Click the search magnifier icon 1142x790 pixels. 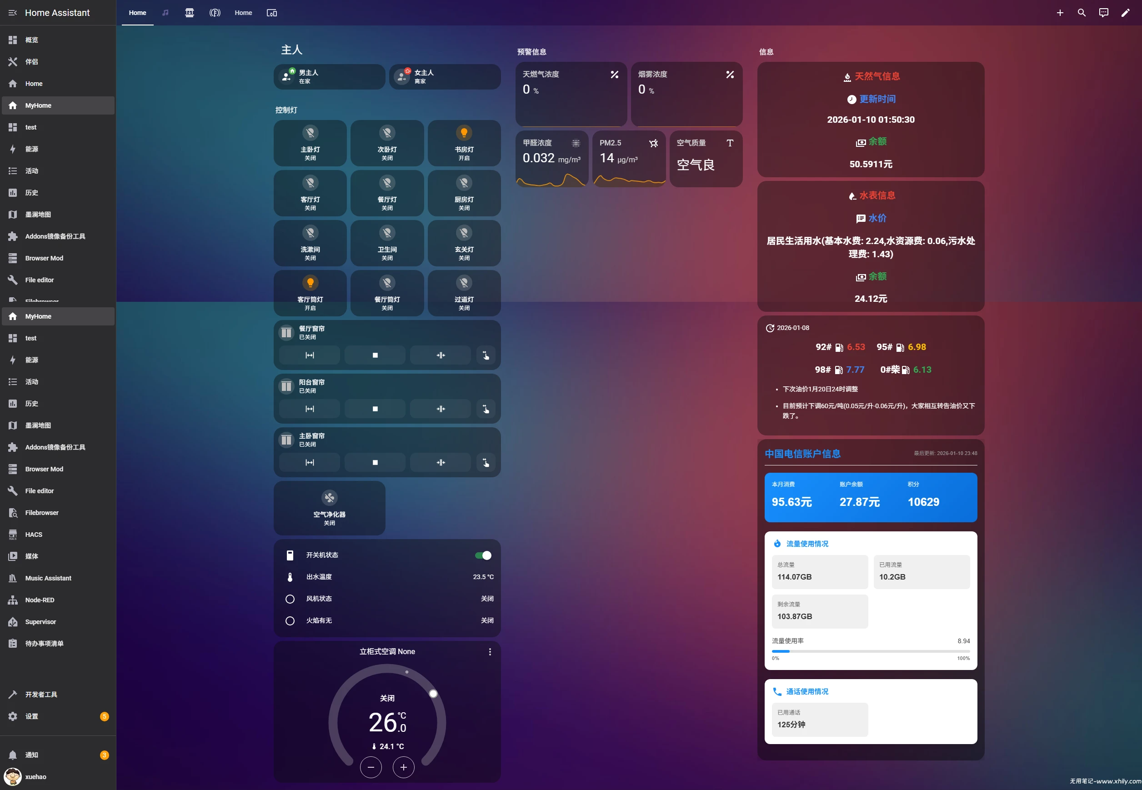click(1081, 13)
